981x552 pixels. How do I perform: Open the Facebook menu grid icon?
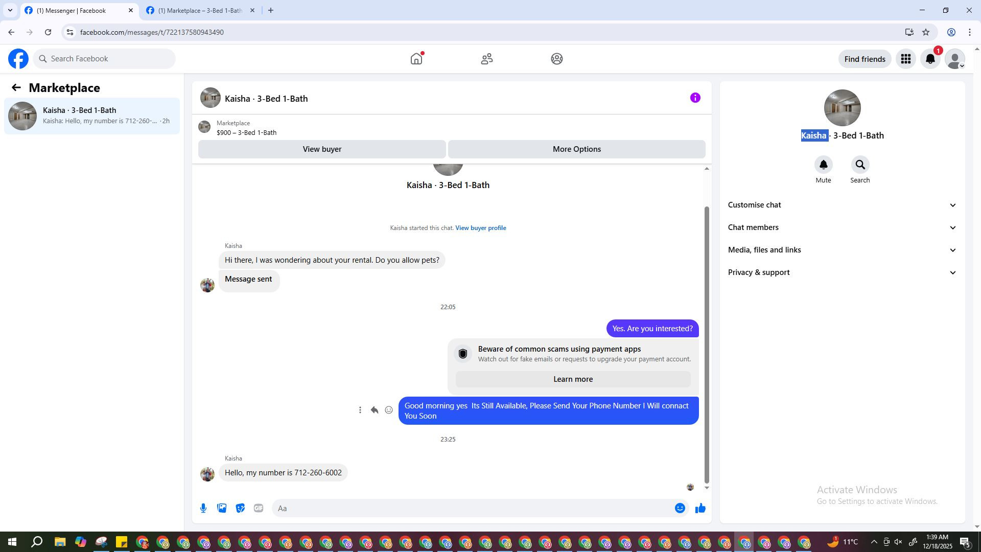(906, 59)
